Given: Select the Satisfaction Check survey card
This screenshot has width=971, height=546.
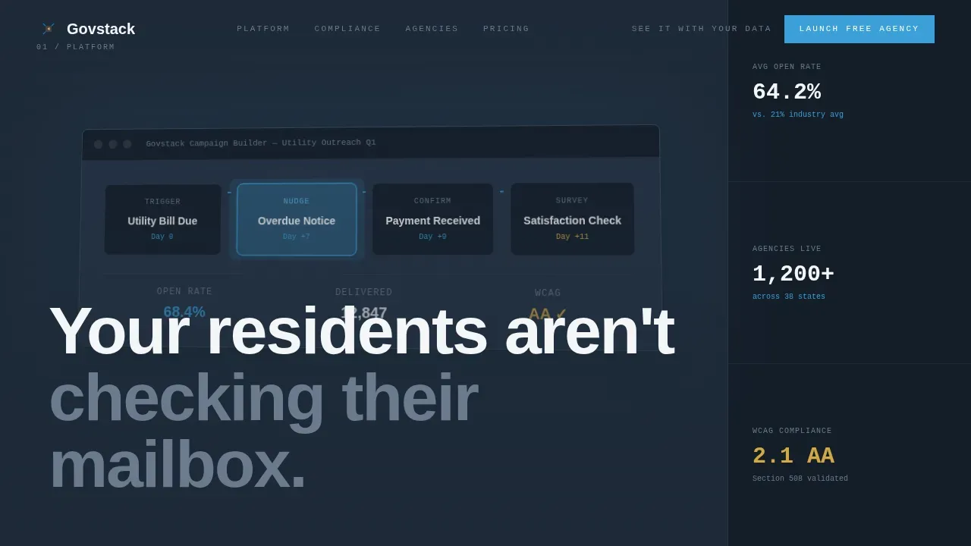Looking at the screenshot, I should pyautogui.click(x=572, y=218).
